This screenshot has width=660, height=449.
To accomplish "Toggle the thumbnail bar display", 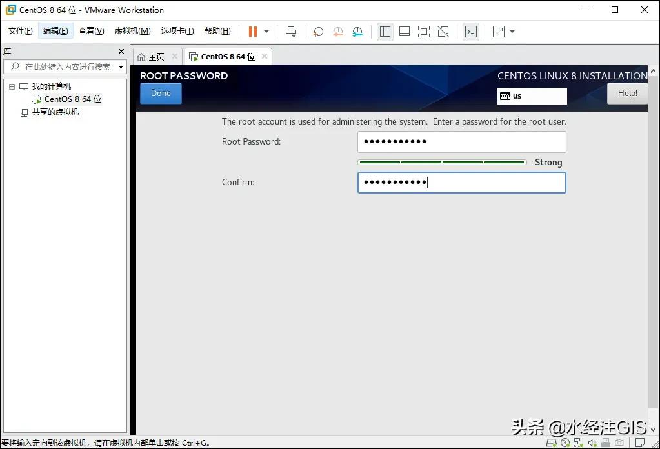I will (x=405, y=31).
